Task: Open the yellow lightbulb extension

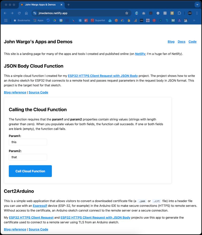Action: tap(172, 13)
